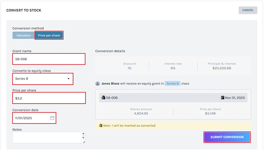The height and width of the screenshot is (152, 264).
Task: Click the calendar icon next to Nov 01, 2025
Action: (x=223, y=98)
